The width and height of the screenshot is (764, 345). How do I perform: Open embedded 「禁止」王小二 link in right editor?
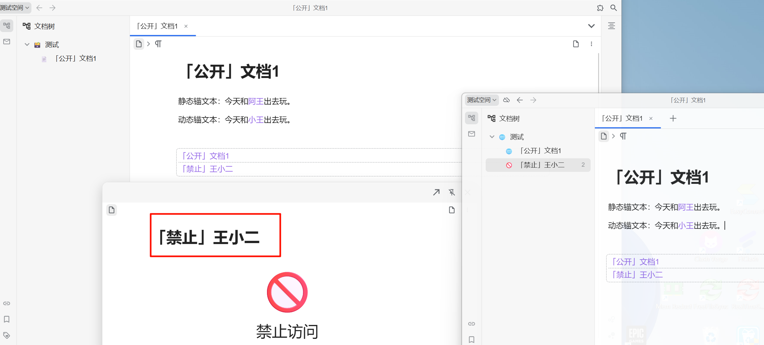pyautogui.click(x=638, y=275)
